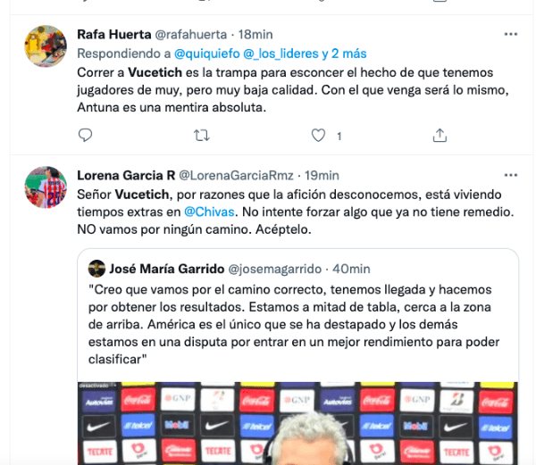Open José María Garrido's quoted tweet text
Viewport: 536px width, 465px height.
click(294, 324)
